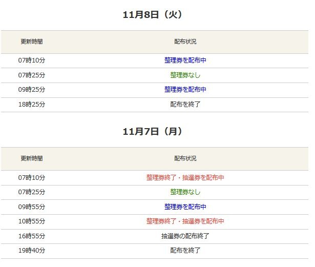Viewport: 315px width, 267px height.
Task: Click 配布状況 header in November 7 table
Action: 185,159
